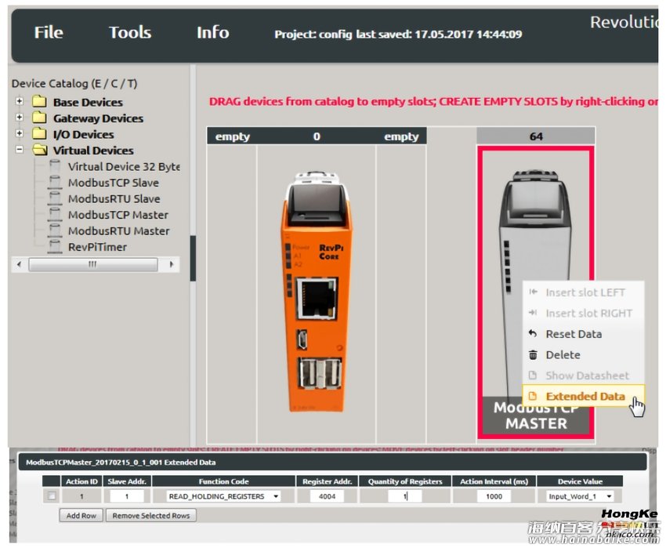Click slot header number 64
The image size is (666, 548).
pos(536,136)
